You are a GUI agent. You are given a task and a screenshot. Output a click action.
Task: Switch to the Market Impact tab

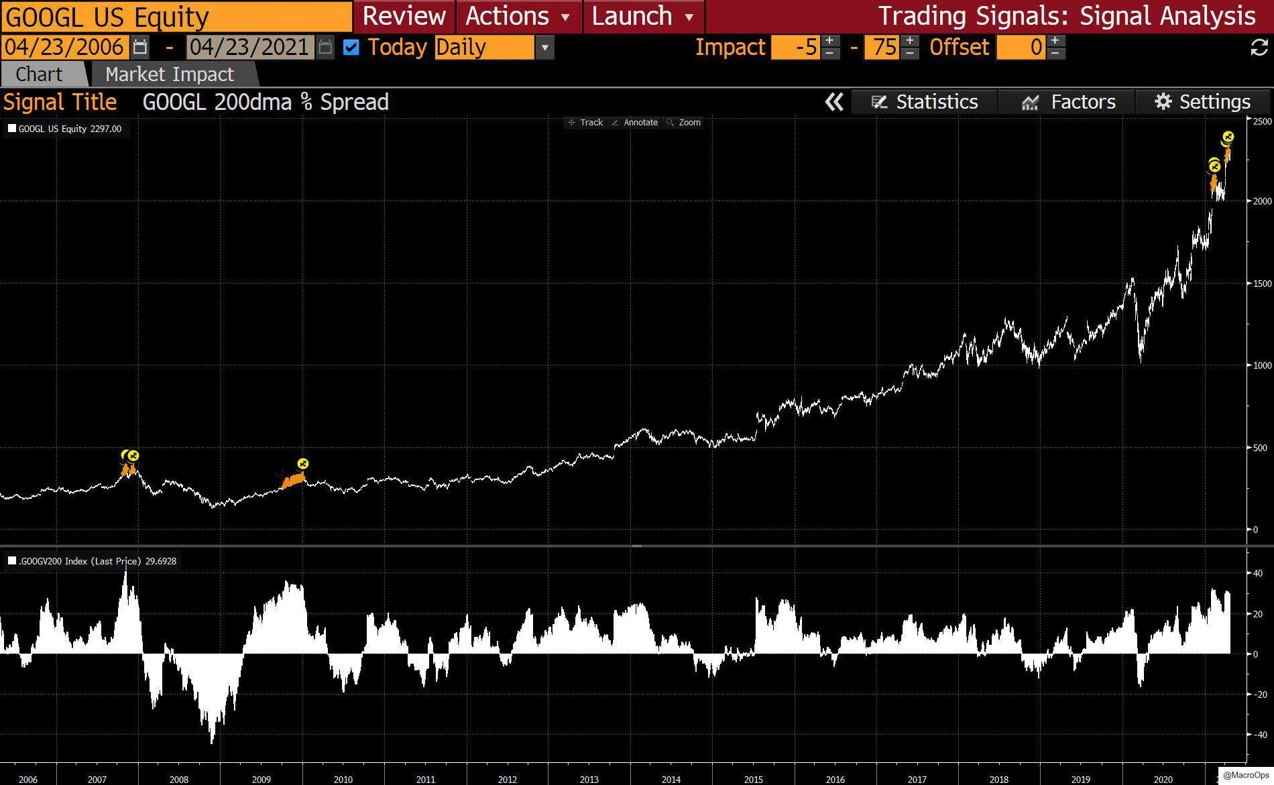point(170,74)
